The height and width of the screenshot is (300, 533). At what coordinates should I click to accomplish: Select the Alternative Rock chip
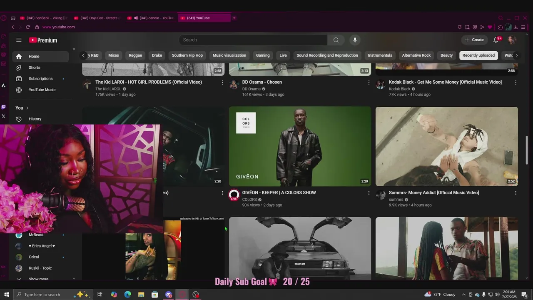click(x=416, y=55)
